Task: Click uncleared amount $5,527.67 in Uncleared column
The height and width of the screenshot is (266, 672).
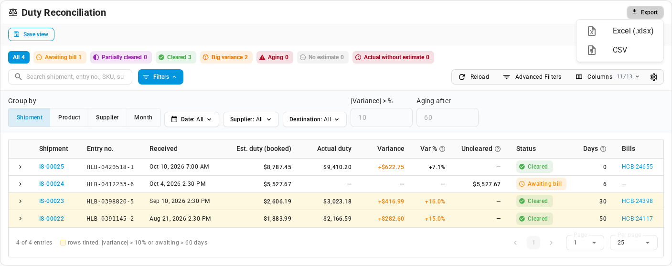Action: pyautogui.click(x=487, y=184)
